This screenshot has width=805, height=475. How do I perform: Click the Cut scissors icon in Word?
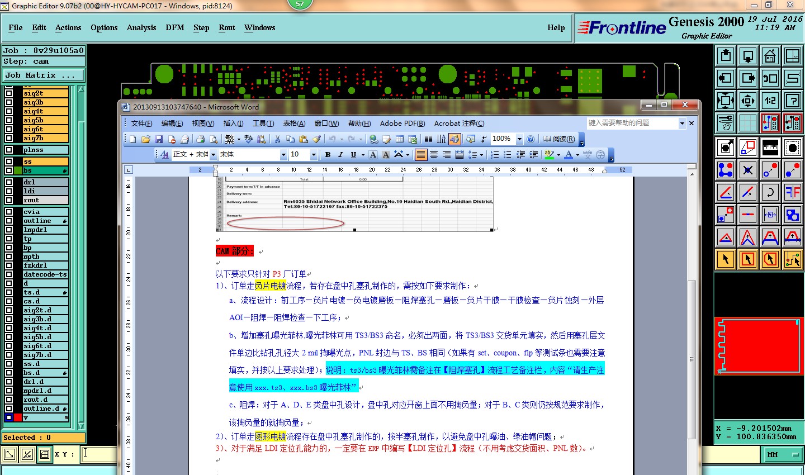click(277, 139)
